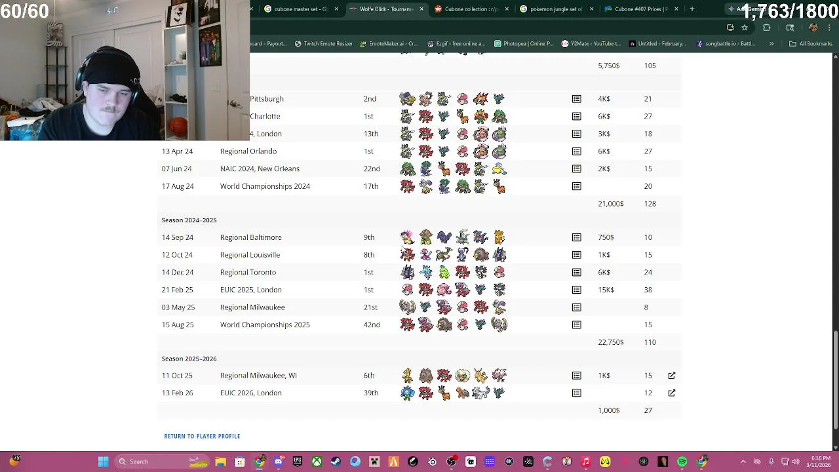The width and height of the screenshot is (839, 472).
Task: Click "Season 2025-2026" heading
Action: click(189, 359)
